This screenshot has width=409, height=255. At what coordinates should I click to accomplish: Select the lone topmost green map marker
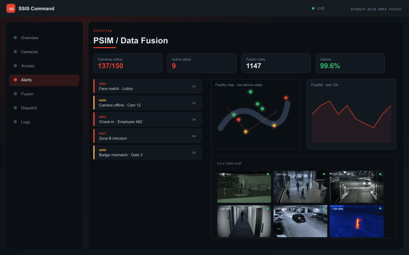pyautogui.click(x=251, y=92)
